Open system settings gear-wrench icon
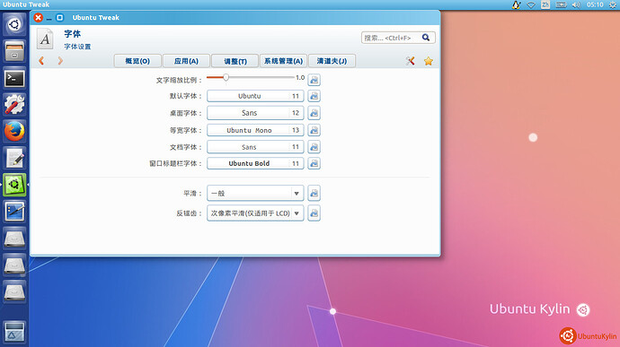The image size is (620, 347). tap(14, 105)
